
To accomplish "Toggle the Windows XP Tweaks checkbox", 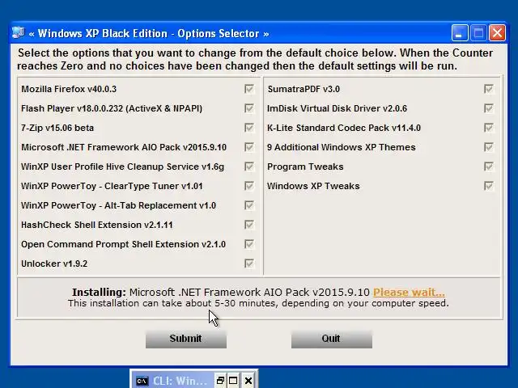I will tap(489, 186).
